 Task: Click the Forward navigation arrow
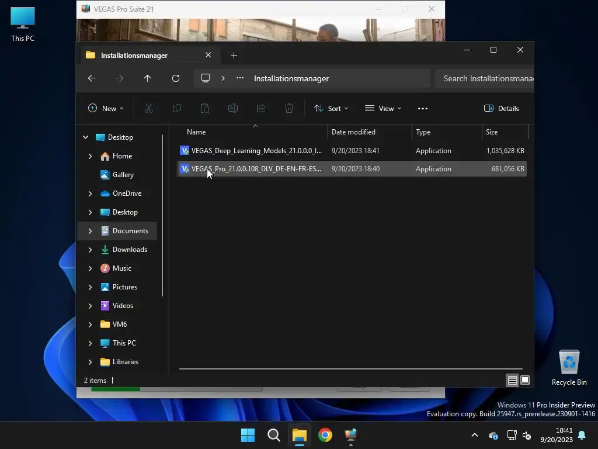(119, 78)
